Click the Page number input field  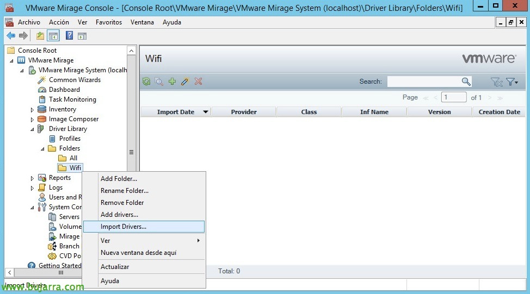454,97
